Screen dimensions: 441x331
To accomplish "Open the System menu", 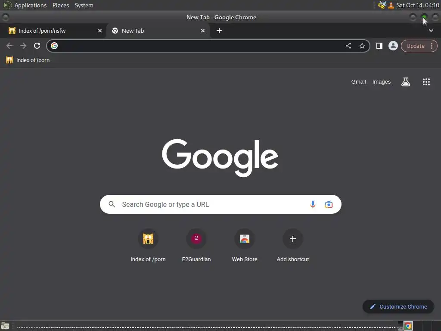I will tap(84, 5).
